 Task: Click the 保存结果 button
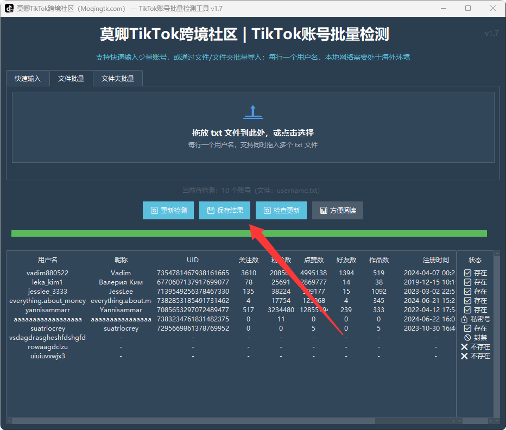225,211
